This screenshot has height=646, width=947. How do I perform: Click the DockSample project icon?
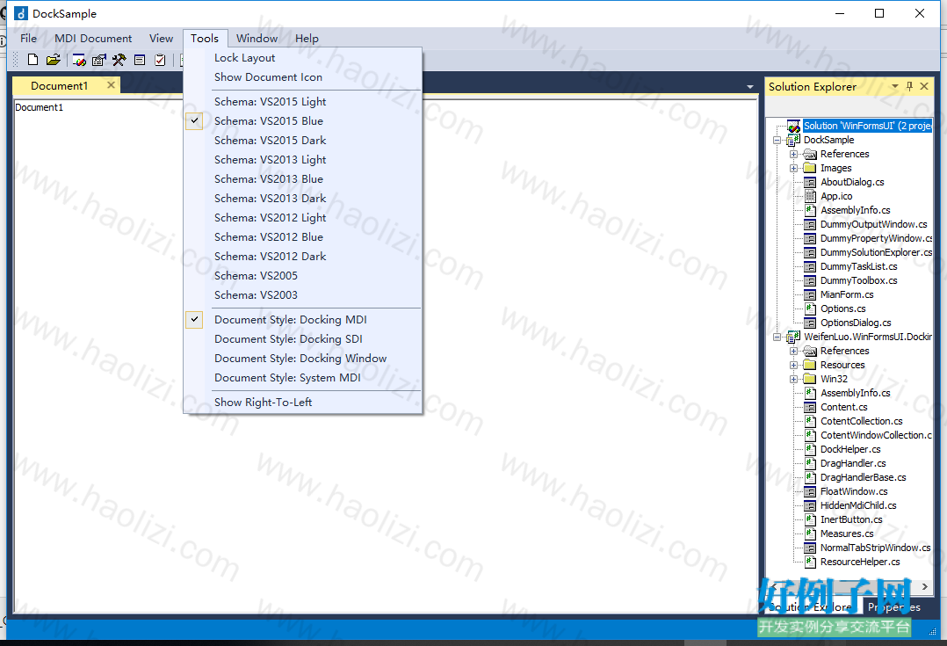pyautogui.click(x=793, y=141)
